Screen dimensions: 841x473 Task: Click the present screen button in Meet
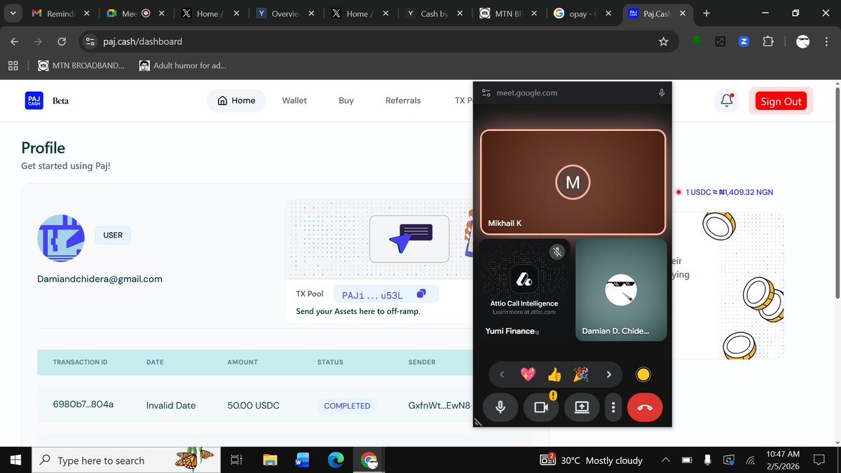[582, 407]
